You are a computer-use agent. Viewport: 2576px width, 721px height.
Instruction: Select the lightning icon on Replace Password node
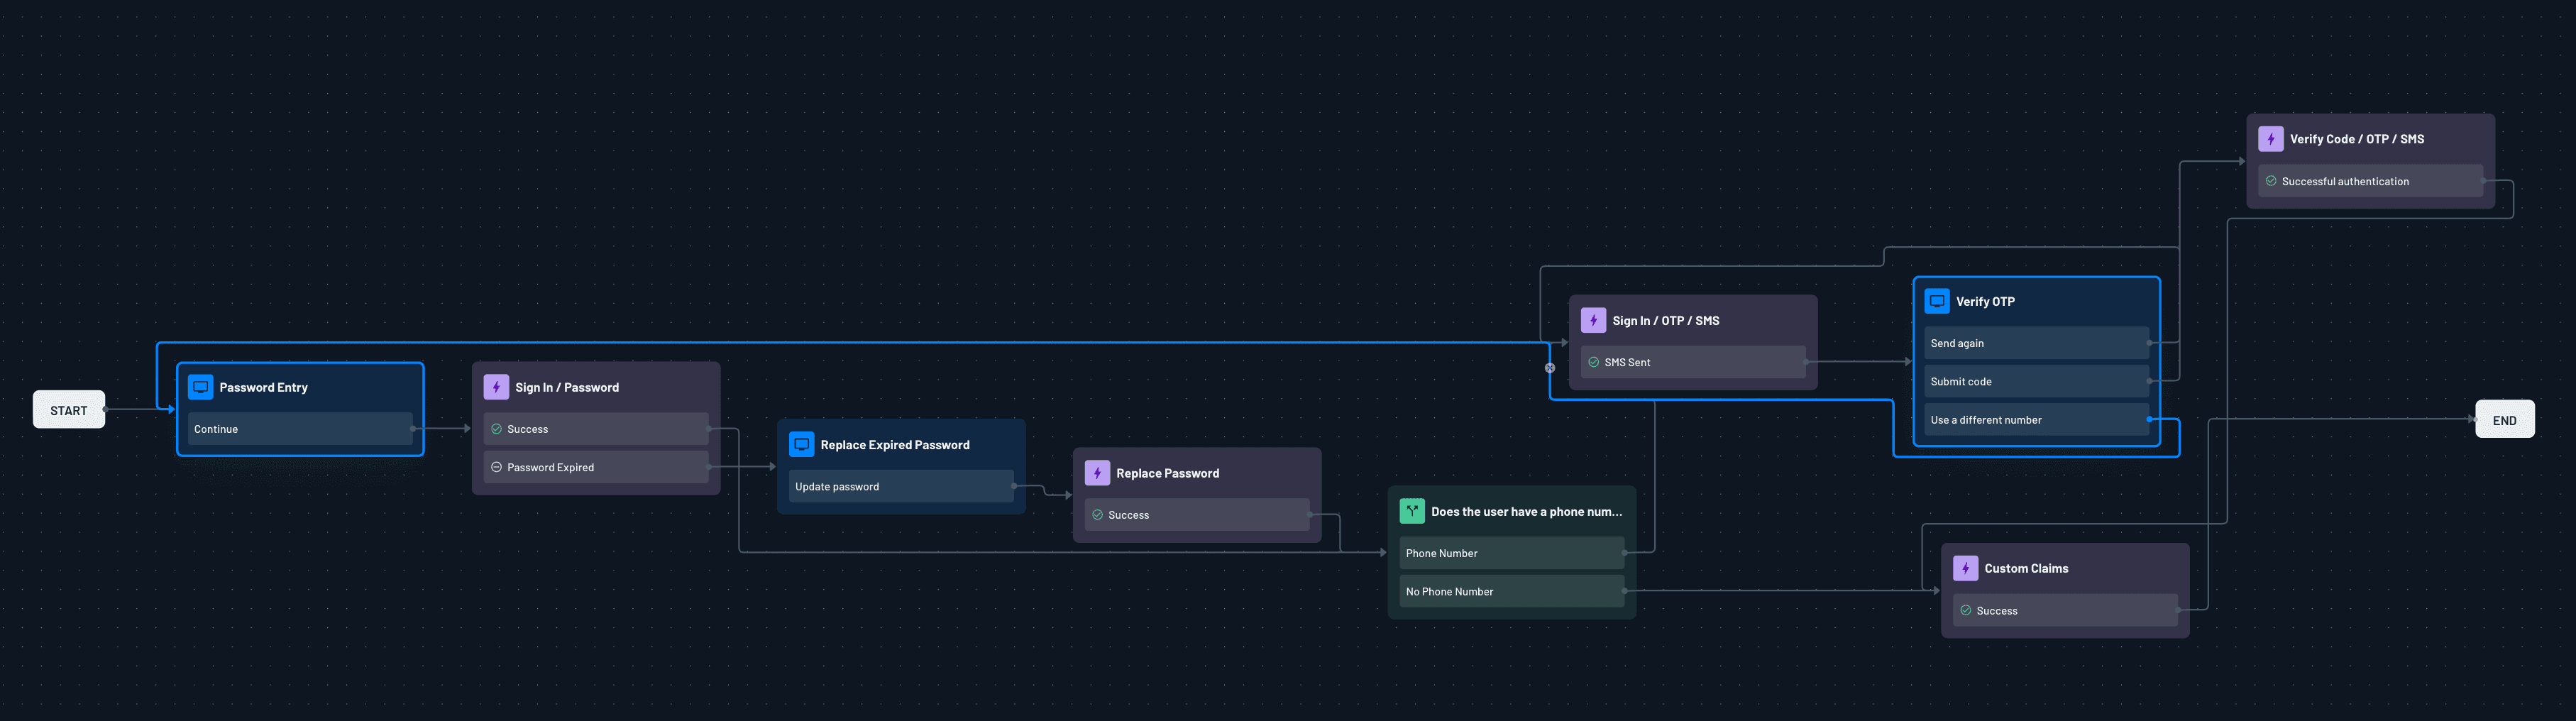(1097, 472)
